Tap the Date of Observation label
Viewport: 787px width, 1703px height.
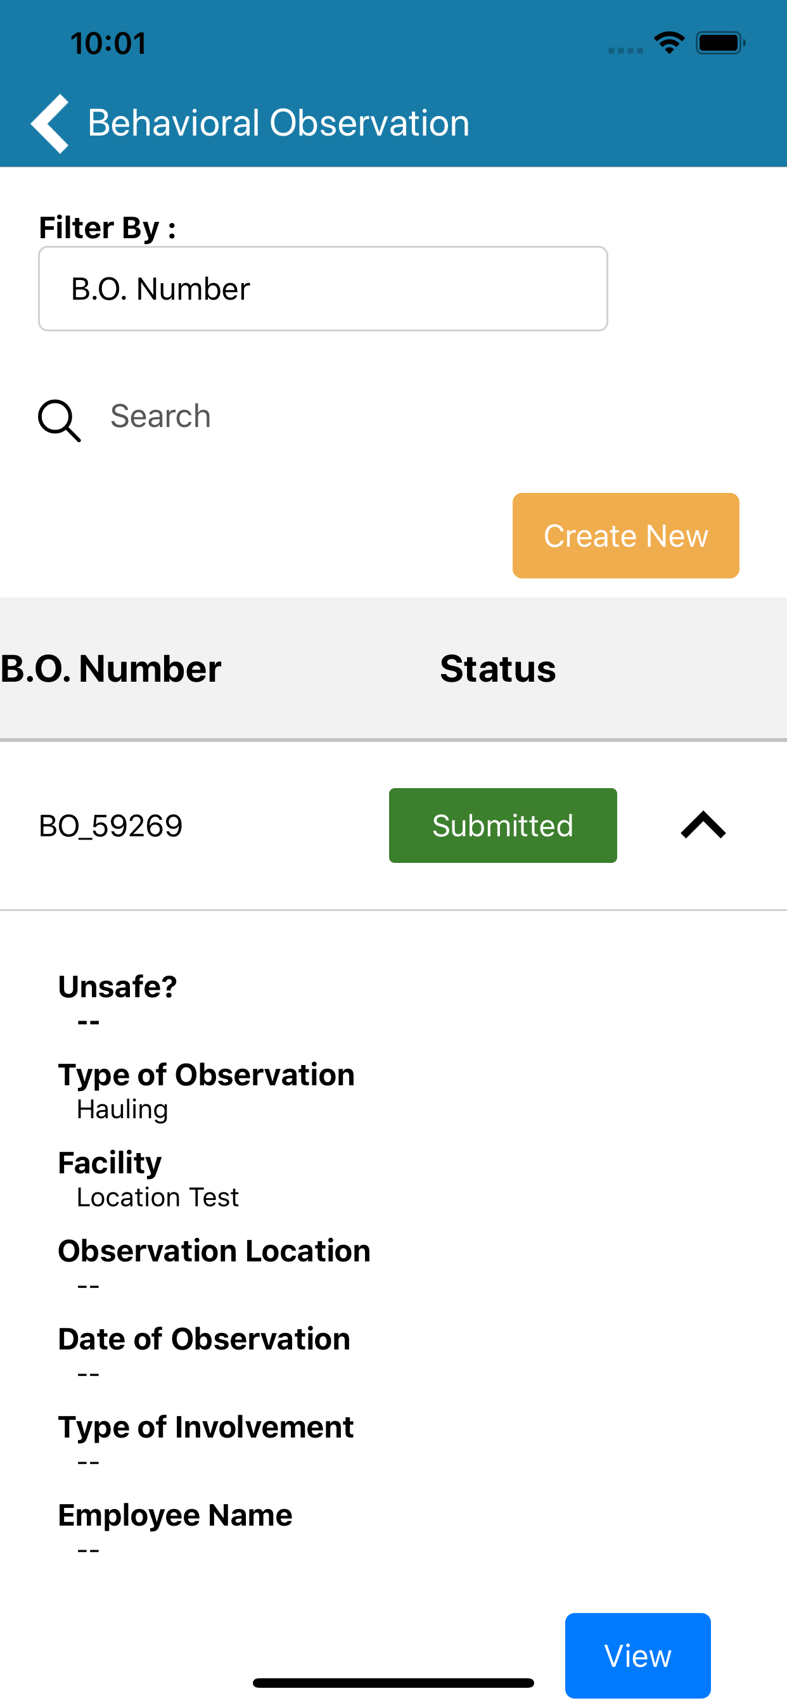(x=205, y=1339)
